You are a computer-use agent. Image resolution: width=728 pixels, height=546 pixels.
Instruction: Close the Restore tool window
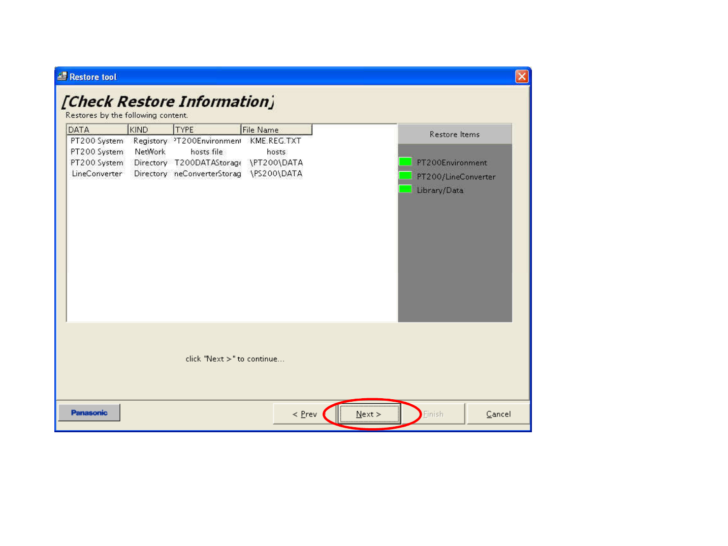(522, 76)
